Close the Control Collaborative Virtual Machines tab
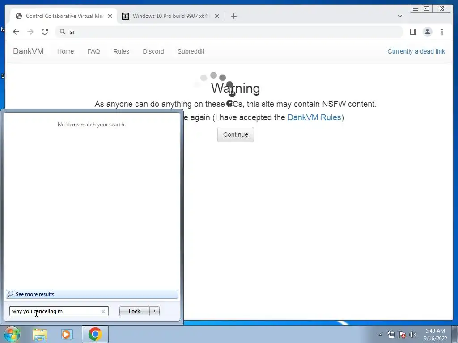Viewport: 458px width, 343px height. tap(110, 16)
